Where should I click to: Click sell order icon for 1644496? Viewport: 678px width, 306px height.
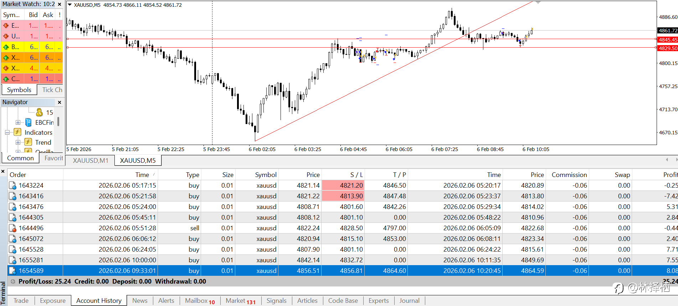point(12,228)
